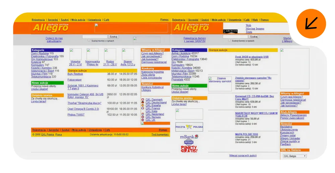Viewport: 335px width, 173px height.
Task: Click the German flag beside QXL Deutschland
Action: [143, 103]
